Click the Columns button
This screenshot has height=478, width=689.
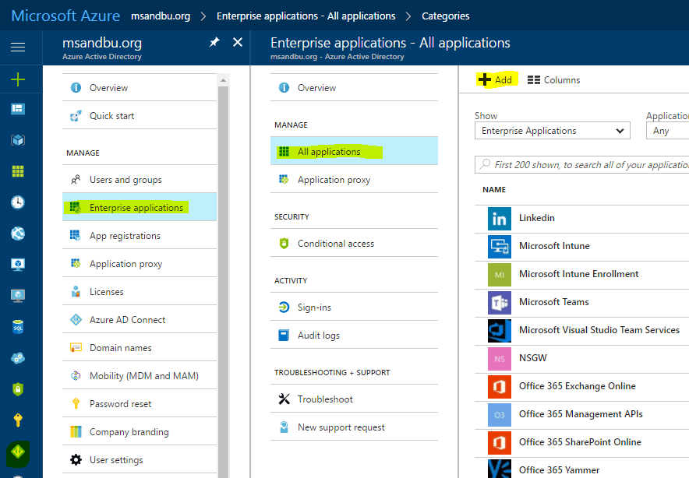click(553, 80)
